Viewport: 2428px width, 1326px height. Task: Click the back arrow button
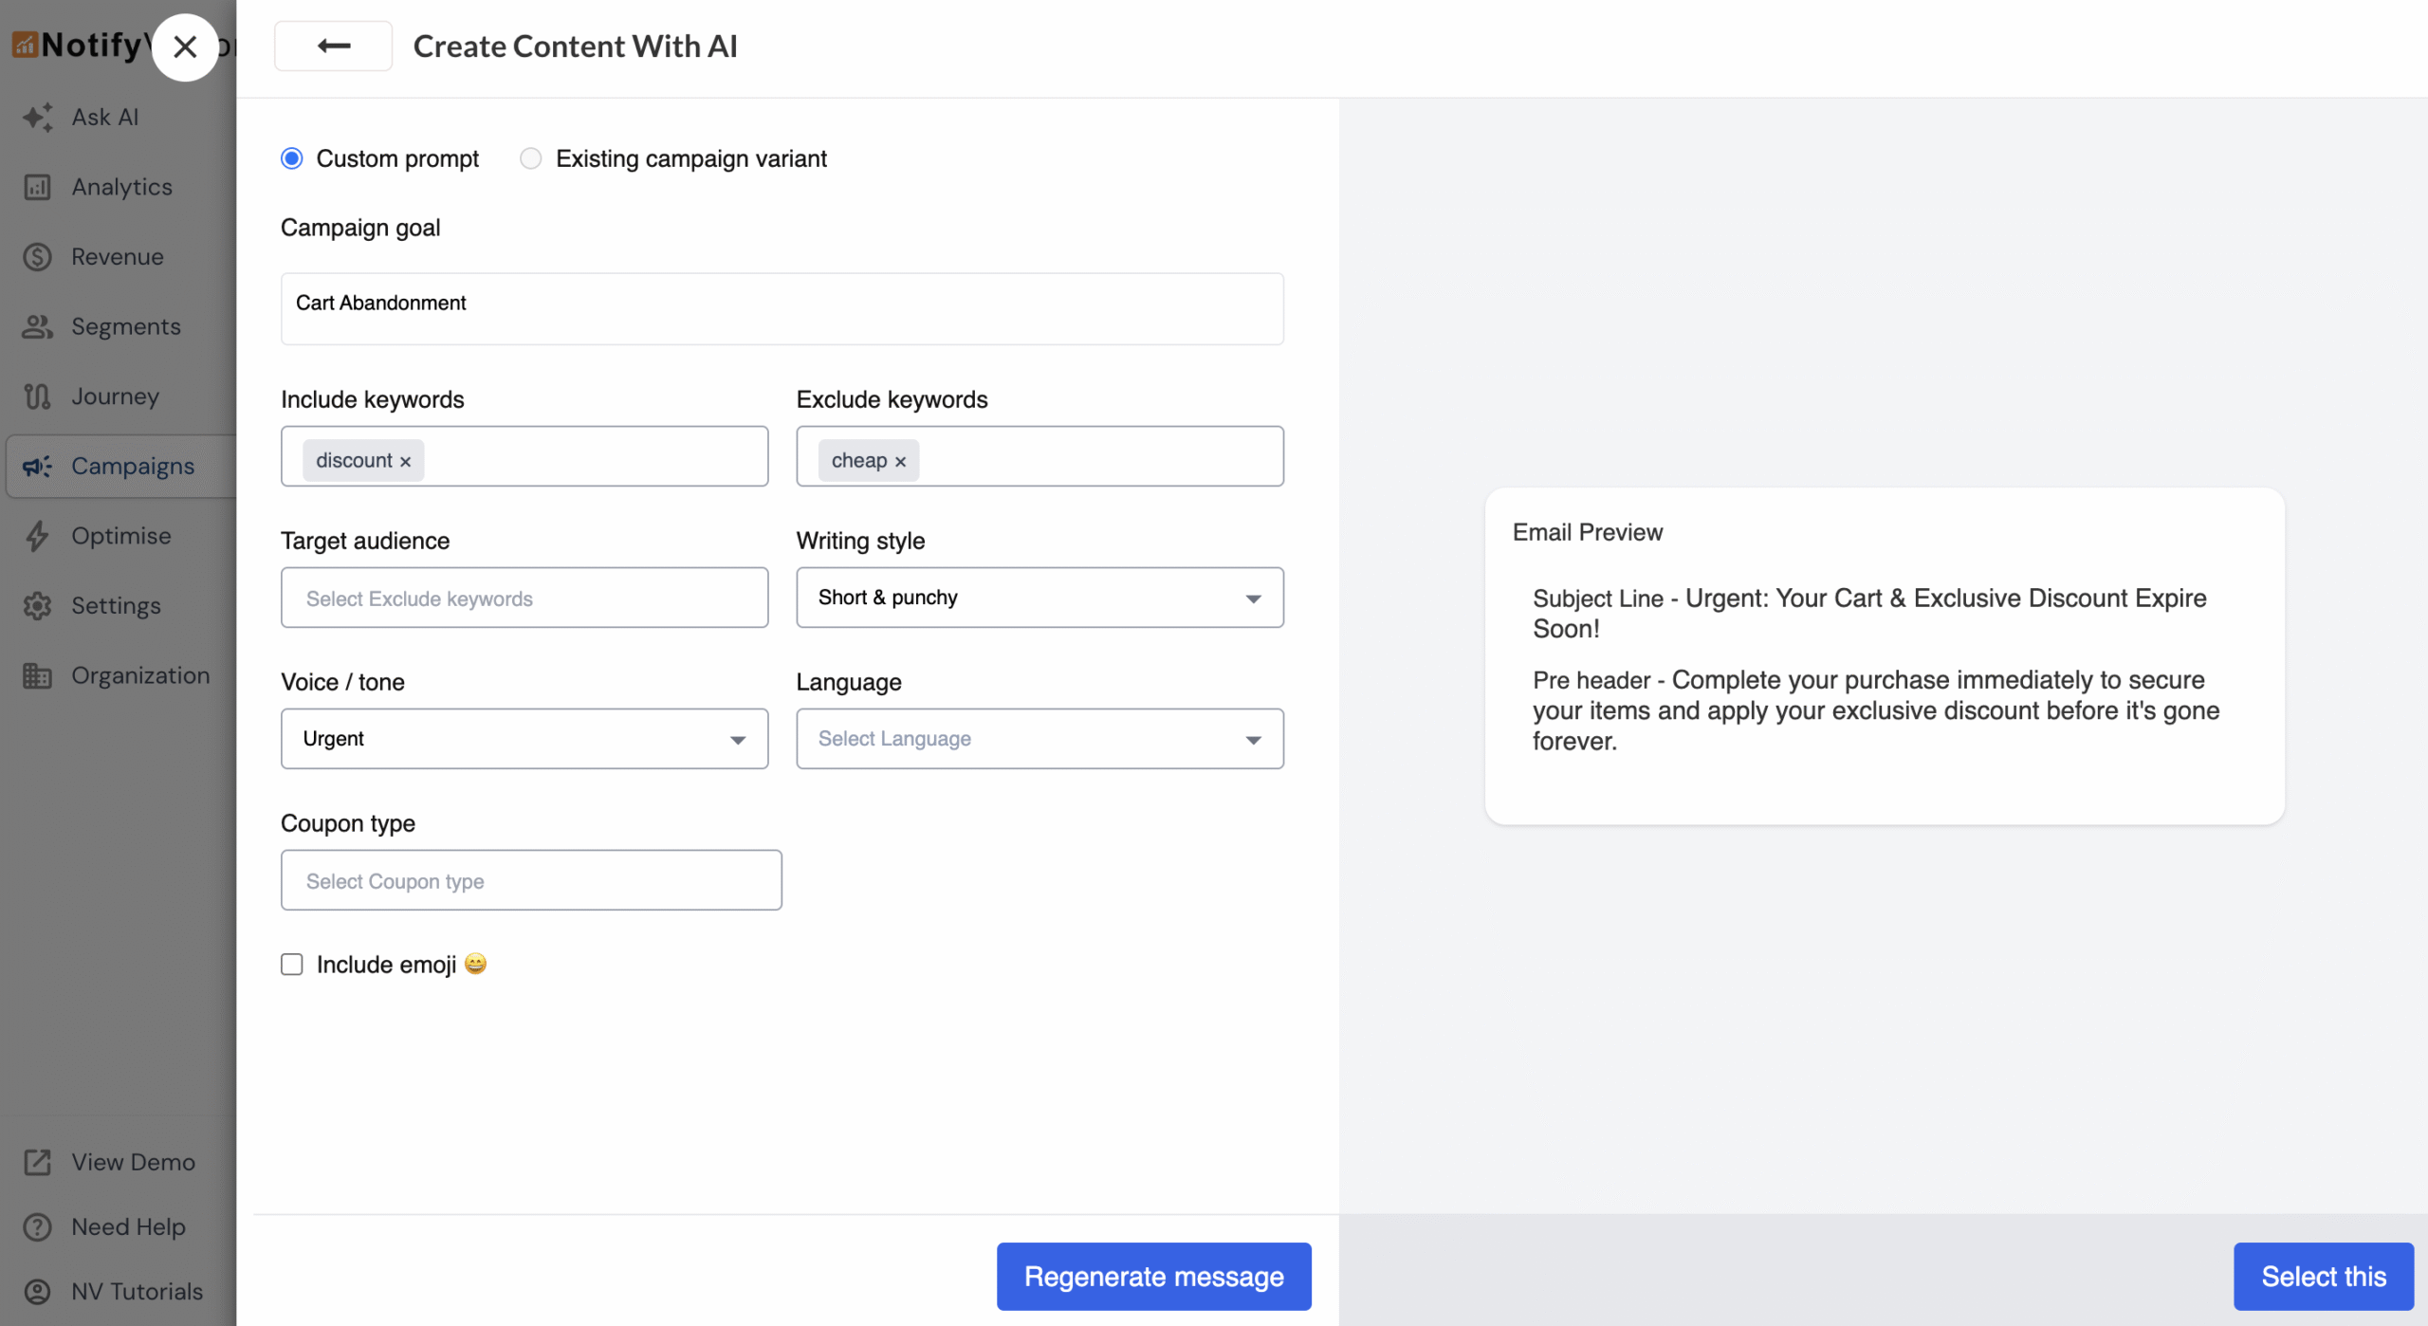click(x=333, y=46)
